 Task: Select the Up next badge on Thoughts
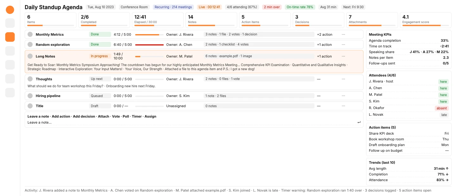tap(100, 79)
